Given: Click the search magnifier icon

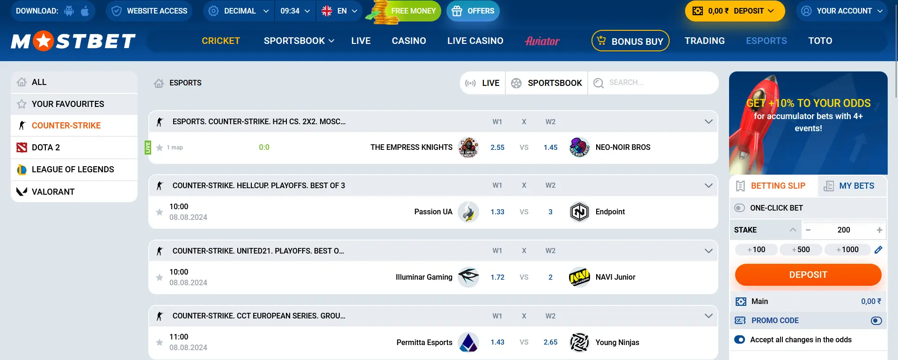Looking at the screenshot, I should click(599, 83).
